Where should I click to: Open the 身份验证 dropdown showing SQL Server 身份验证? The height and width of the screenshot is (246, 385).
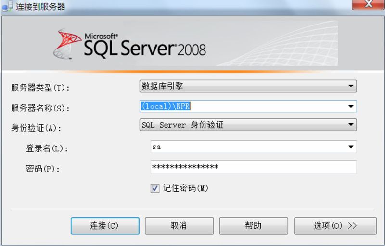coord(248,125)
